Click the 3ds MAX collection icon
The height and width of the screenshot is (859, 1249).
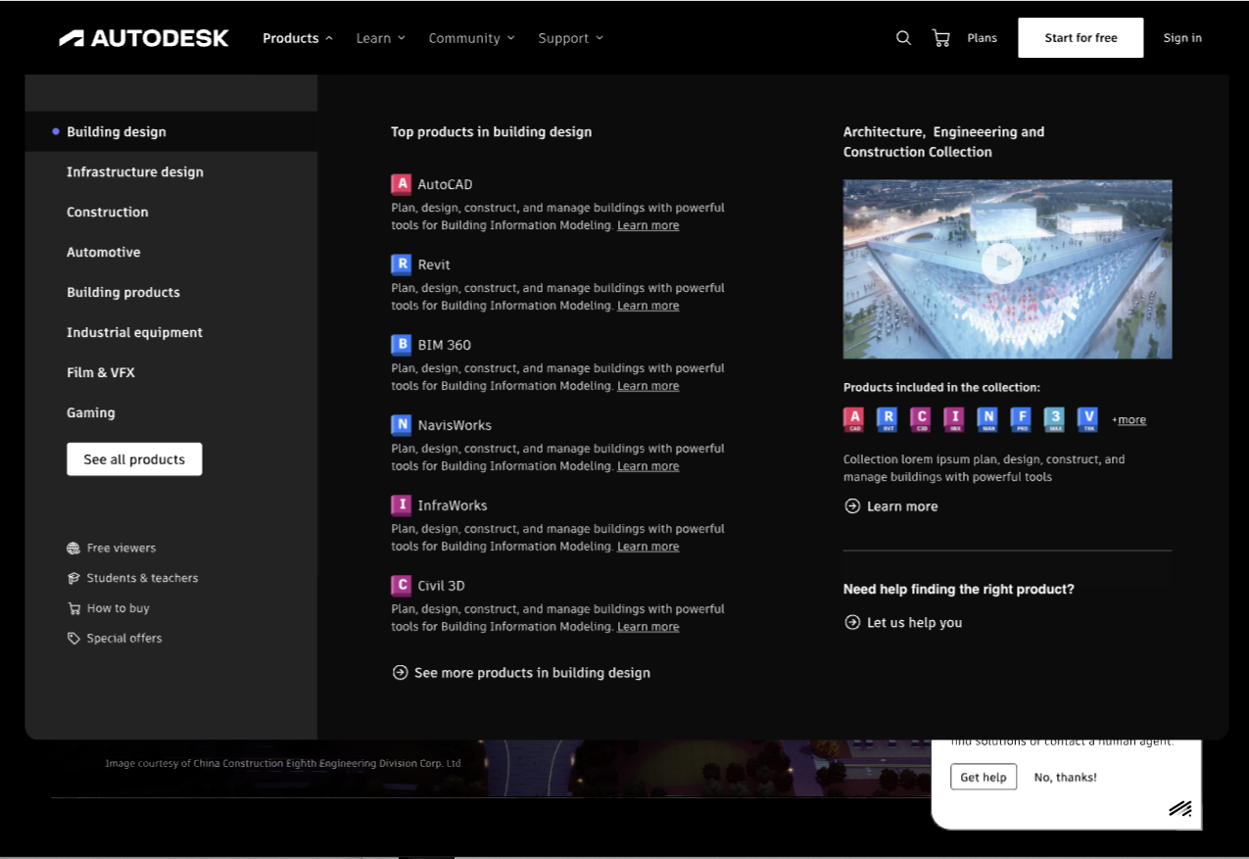(1054, 419)
